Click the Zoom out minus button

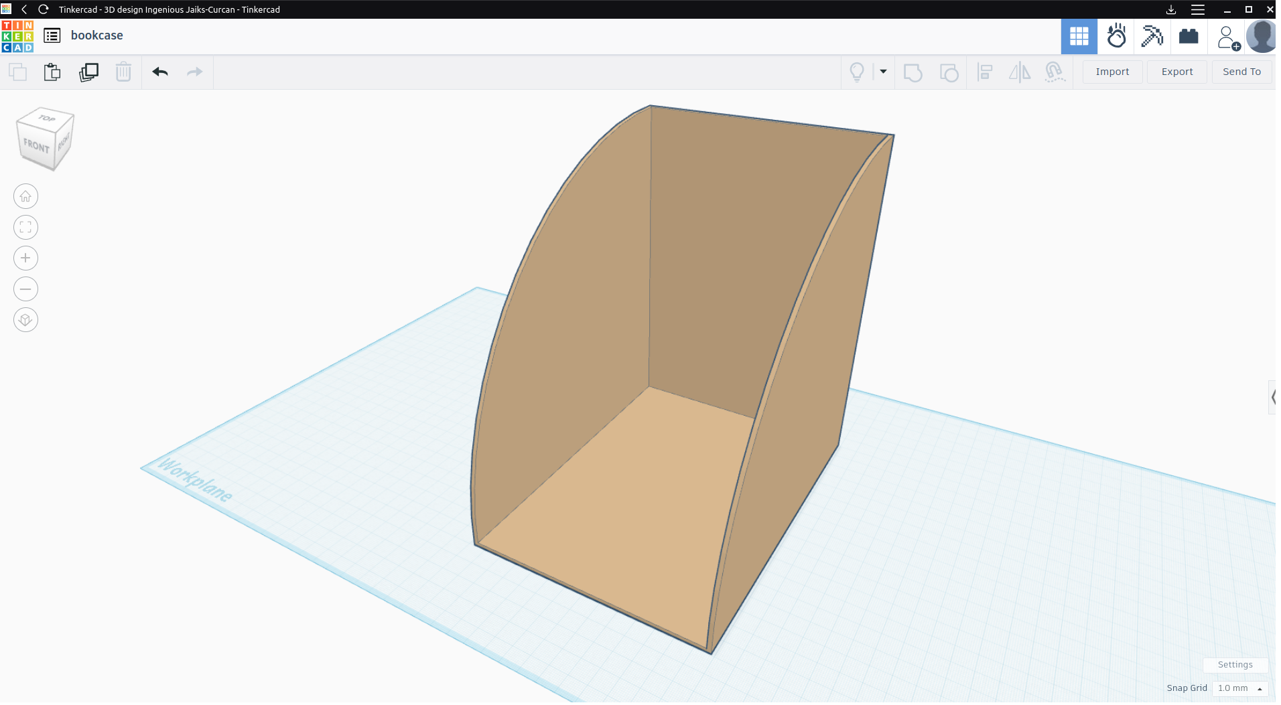25,289
